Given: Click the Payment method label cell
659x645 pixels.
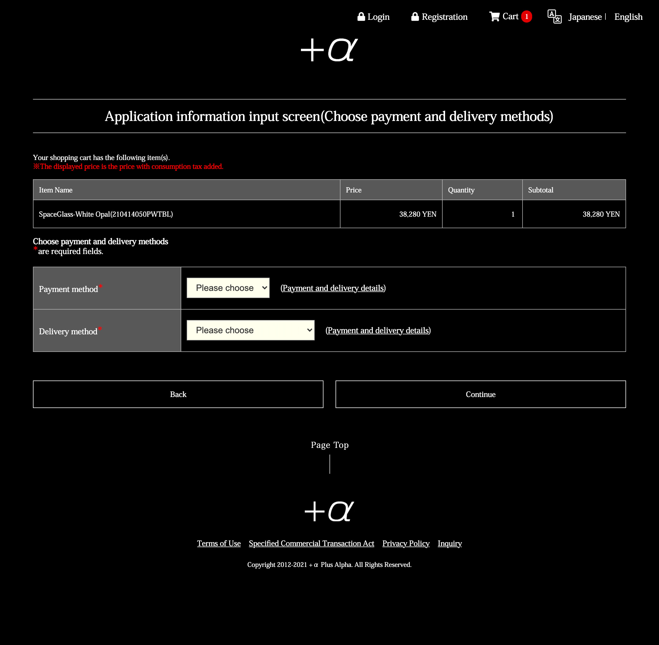Looking at the screenshot, I should point(107,288).
